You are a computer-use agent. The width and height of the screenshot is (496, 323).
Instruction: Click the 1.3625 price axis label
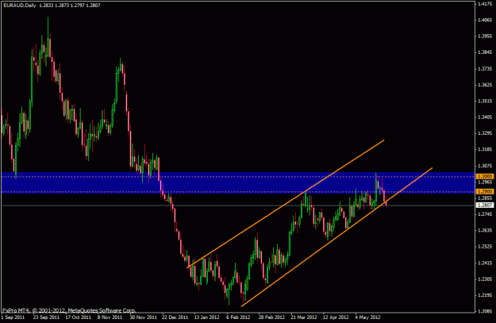[x=485, y=85]
